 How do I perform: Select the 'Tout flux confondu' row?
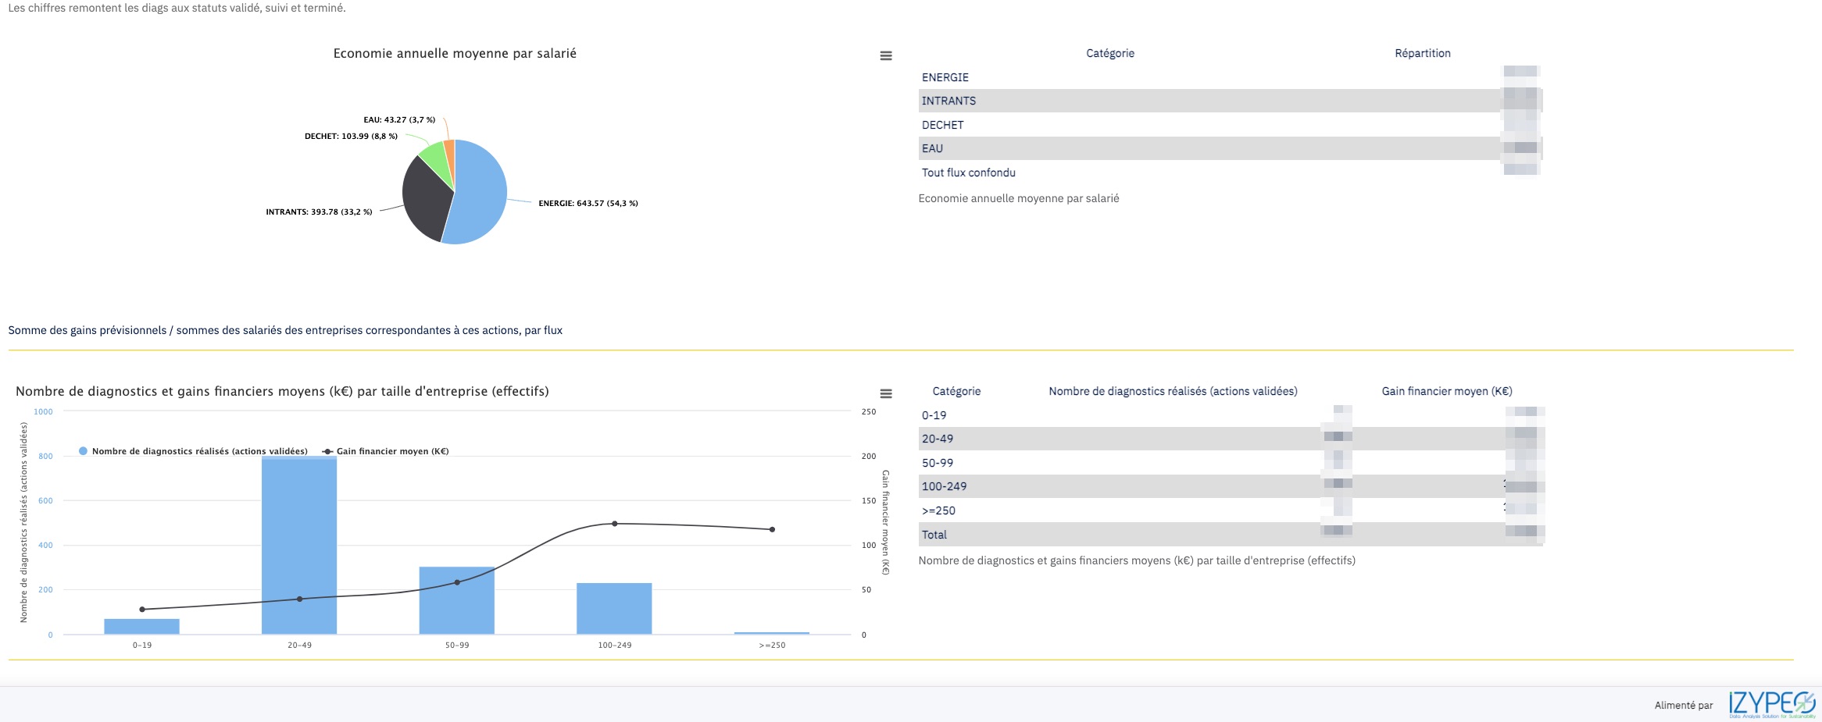click(x=1230, y=172)
